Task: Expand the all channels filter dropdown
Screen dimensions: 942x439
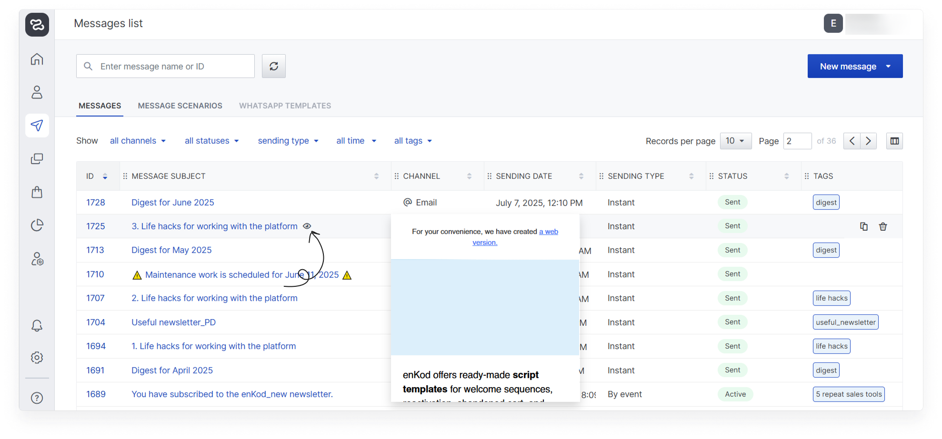Action: coord(138,141)
